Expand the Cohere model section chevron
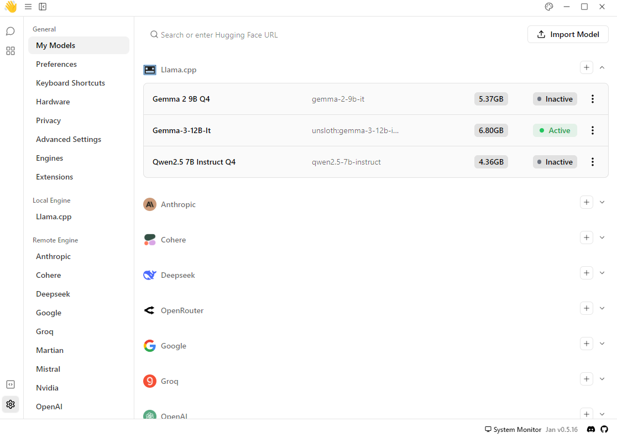Viewport: 617px width, 438px height. point(602,238)
